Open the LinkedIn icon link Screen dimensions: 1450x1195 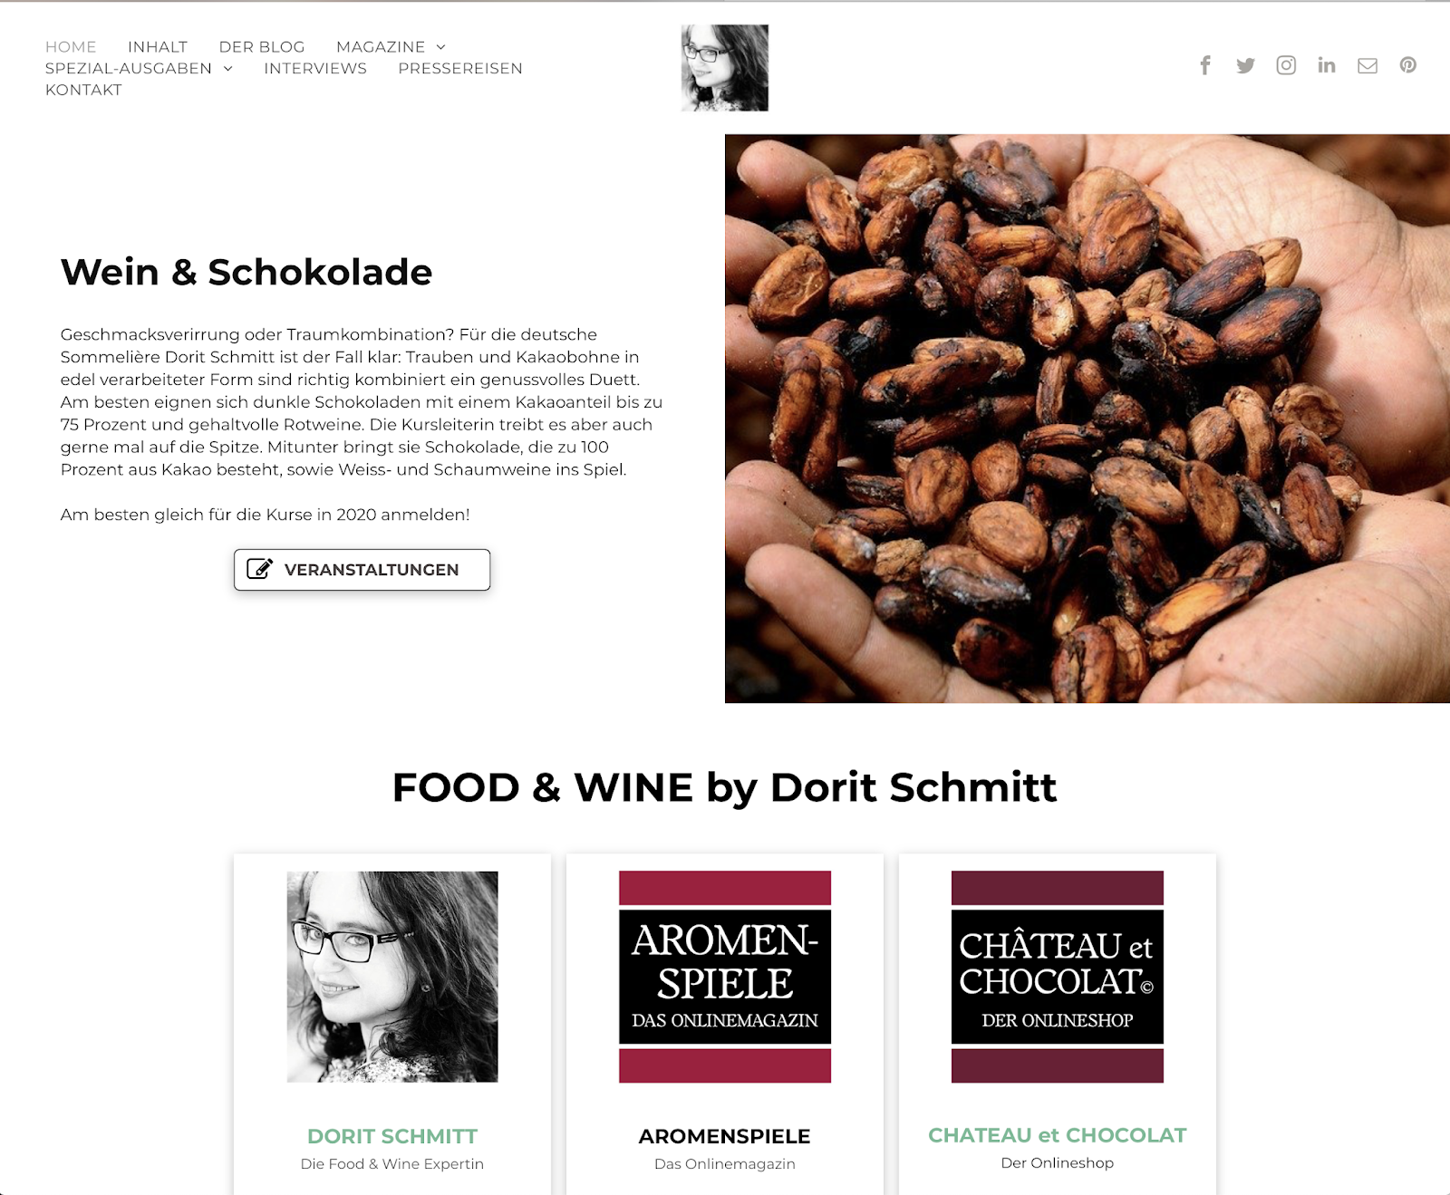1327,65
